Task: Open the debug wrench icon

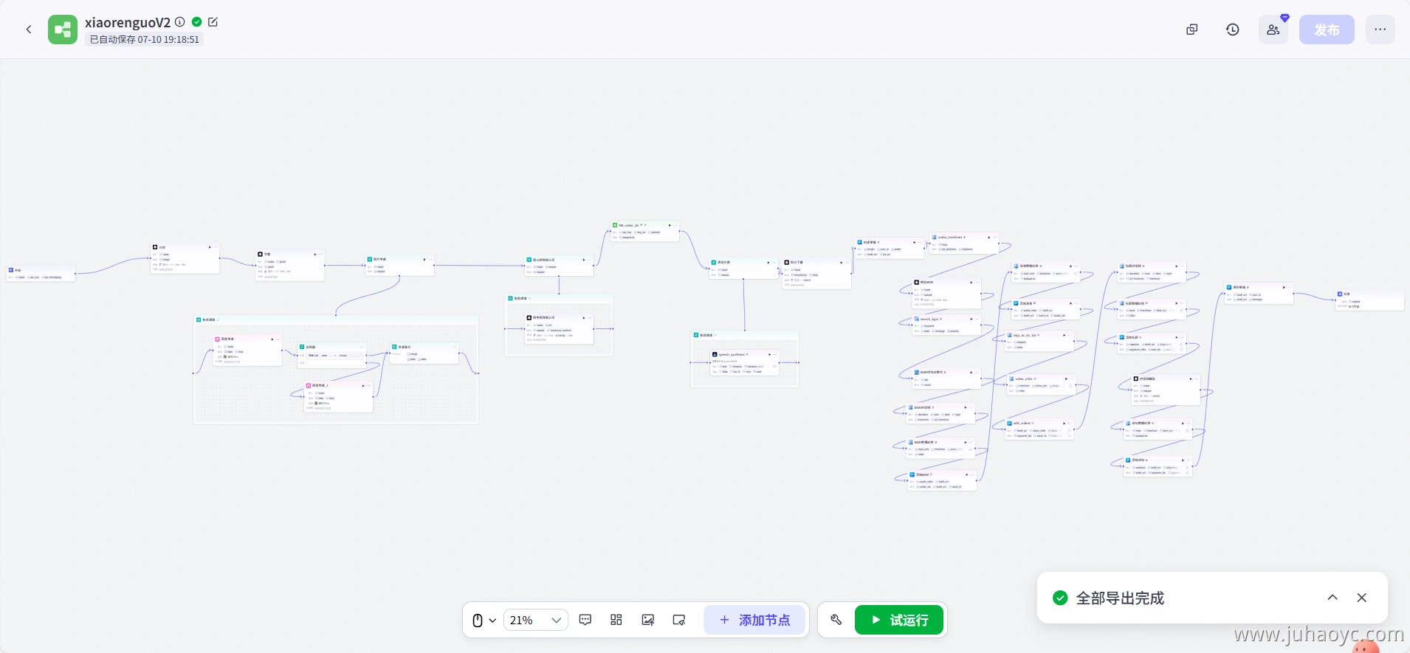Action: click(836, 620)
